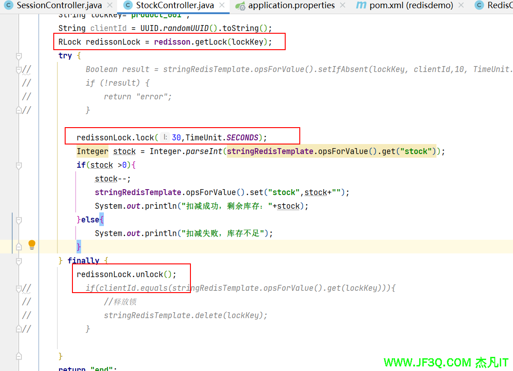Click the Maven 'm' icon on pom.xml tab
This screenshot has height=371, width=513.
coord(361,5)
